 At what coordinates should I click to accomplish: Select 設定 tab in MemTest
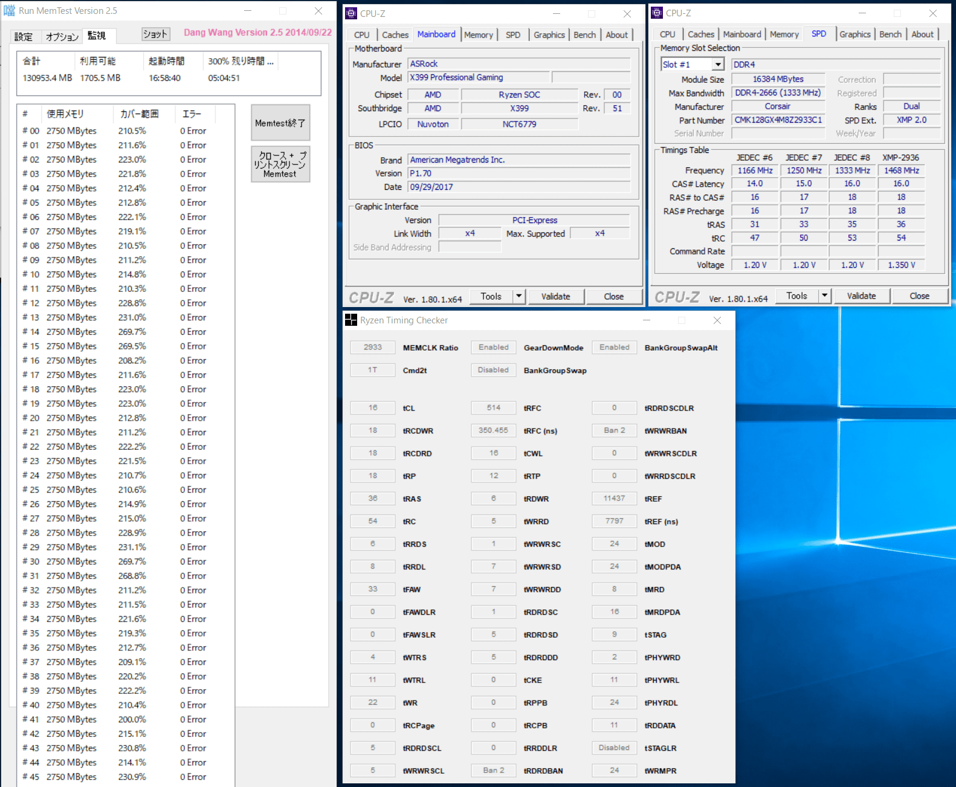24,37
